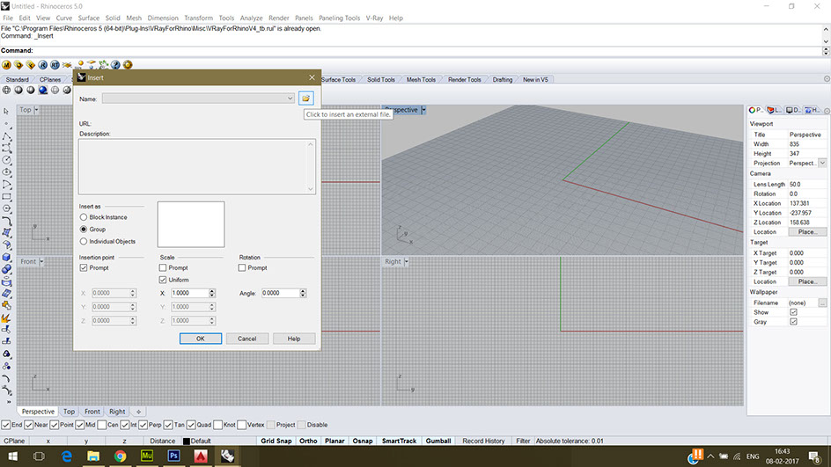Click inside the Description text box
The height and width of the screenshot is (467, 831).
[197, 166]
